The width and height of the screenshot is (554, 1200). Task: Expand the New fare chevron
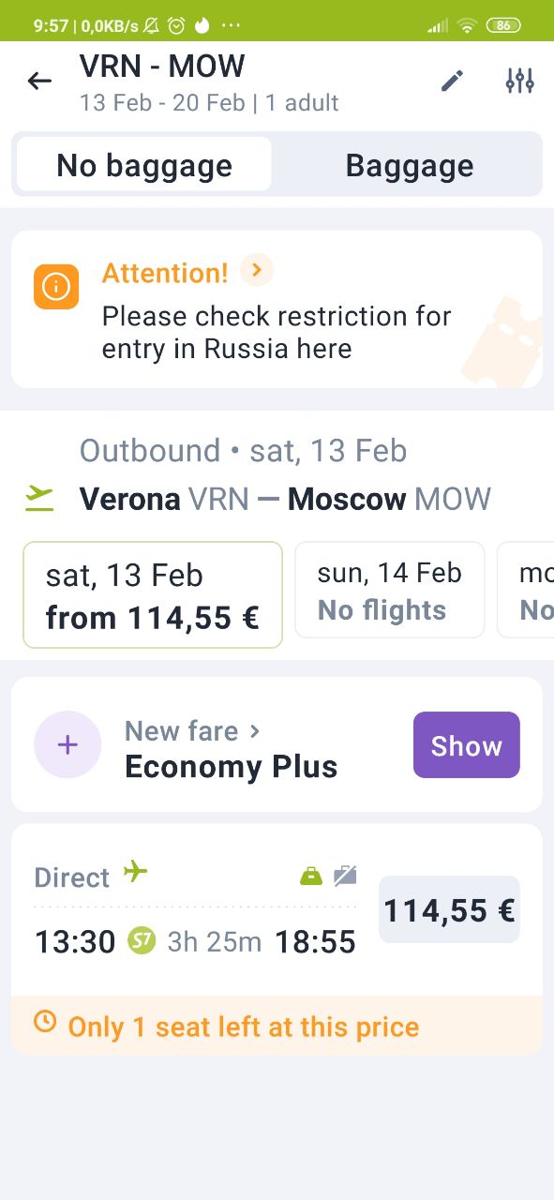(x=255, y=730)
